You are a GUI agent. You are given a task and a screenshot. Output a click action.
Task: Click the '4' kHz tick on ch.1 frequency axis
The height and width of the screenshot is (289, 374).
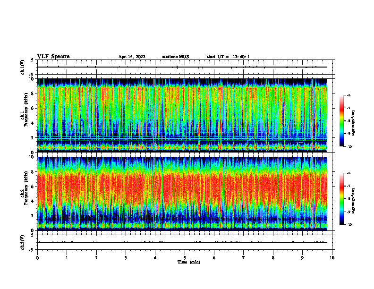pos(33,123)
